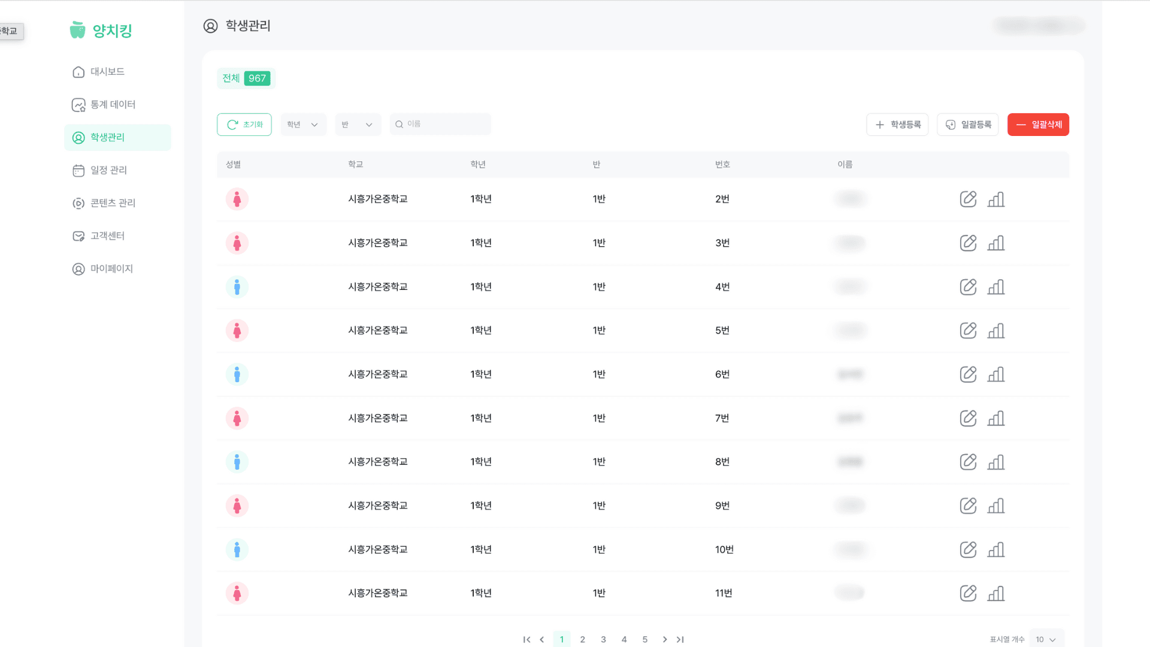Open statistics chart icon for 3번 student
The image size is (1150, 647).
point(995,243)
